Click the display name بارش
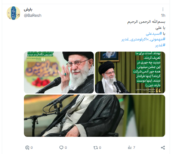176x154 pixels. tap(28, 9)
